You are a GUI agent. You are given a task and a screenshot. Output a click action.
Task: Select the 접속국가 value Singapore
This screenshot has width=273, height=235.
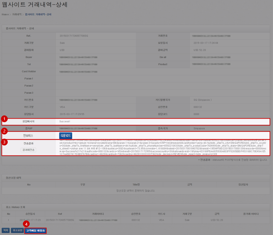tap(199, 128)
